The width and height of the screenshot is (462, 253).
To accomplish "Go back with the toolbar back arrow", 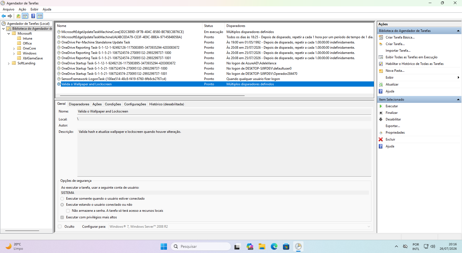I will click(x=4, y=16).
